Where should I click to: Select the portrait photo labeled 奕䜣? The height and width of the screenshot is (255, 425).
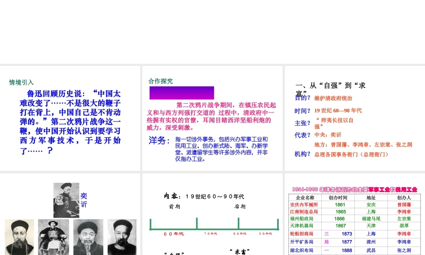(x=66, y=200)
